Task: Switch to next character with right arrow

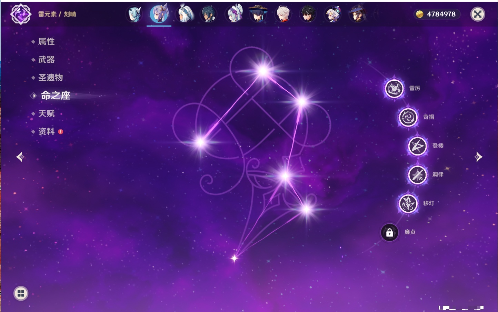Action: click(478, 157)
